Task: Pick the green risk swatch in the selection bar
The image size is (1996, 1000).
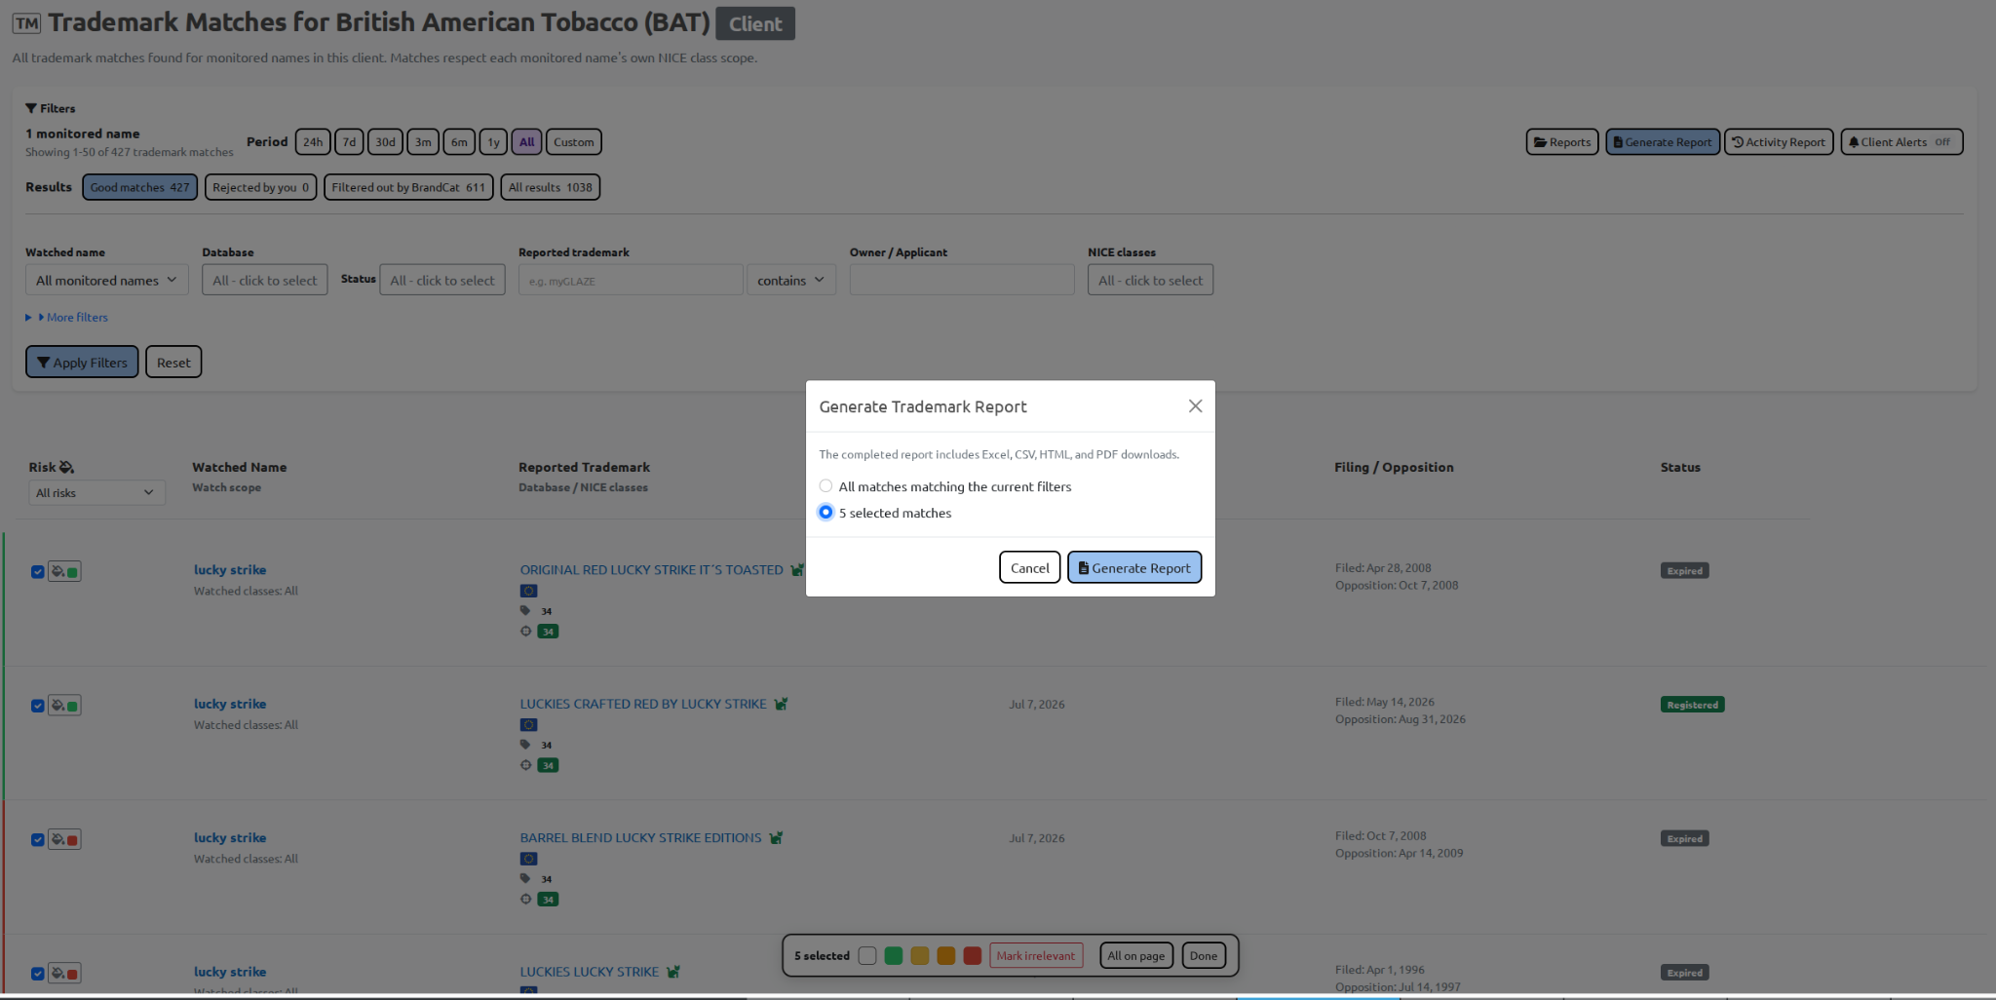Action: click(893, 956)
